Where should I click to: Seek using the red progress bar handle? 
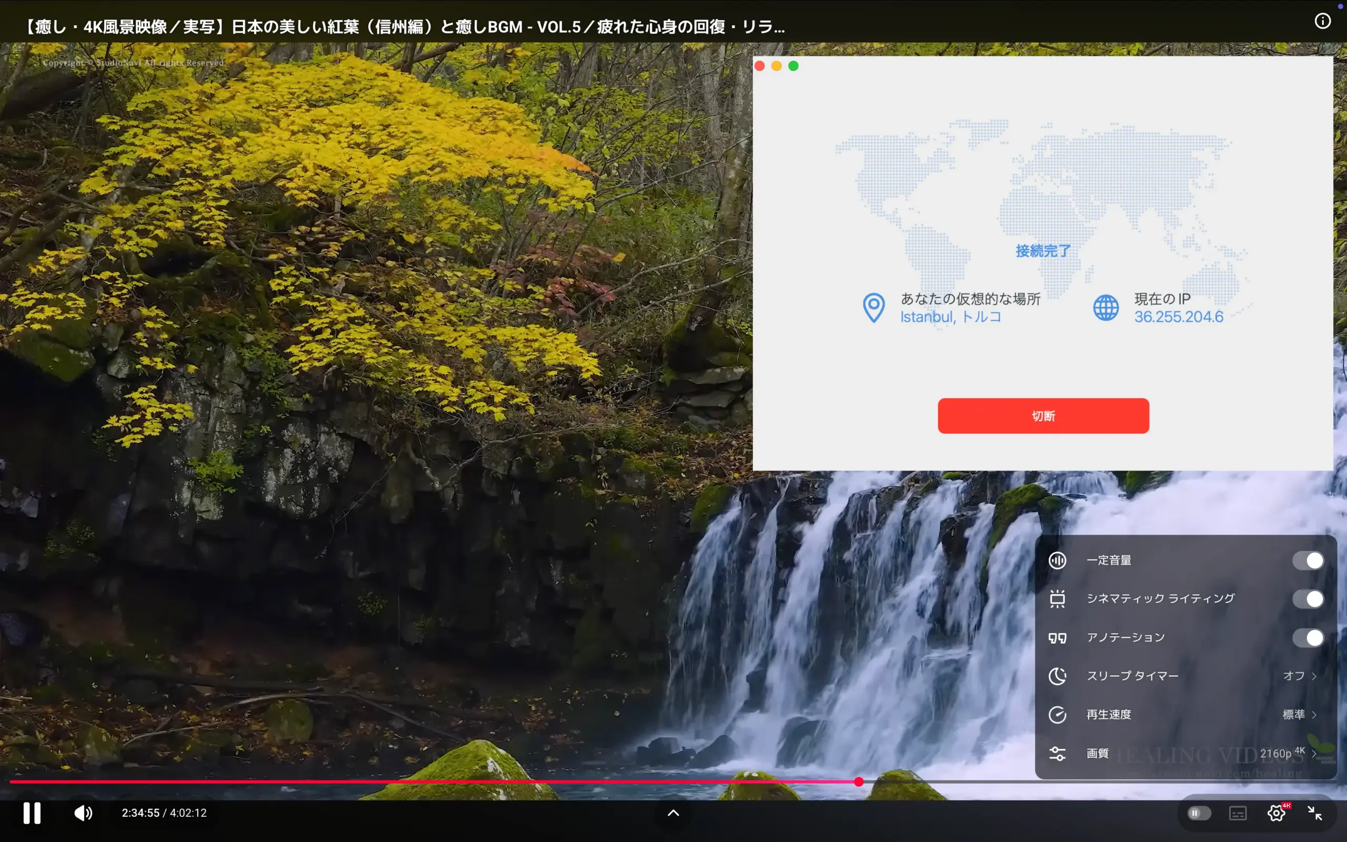859,782
